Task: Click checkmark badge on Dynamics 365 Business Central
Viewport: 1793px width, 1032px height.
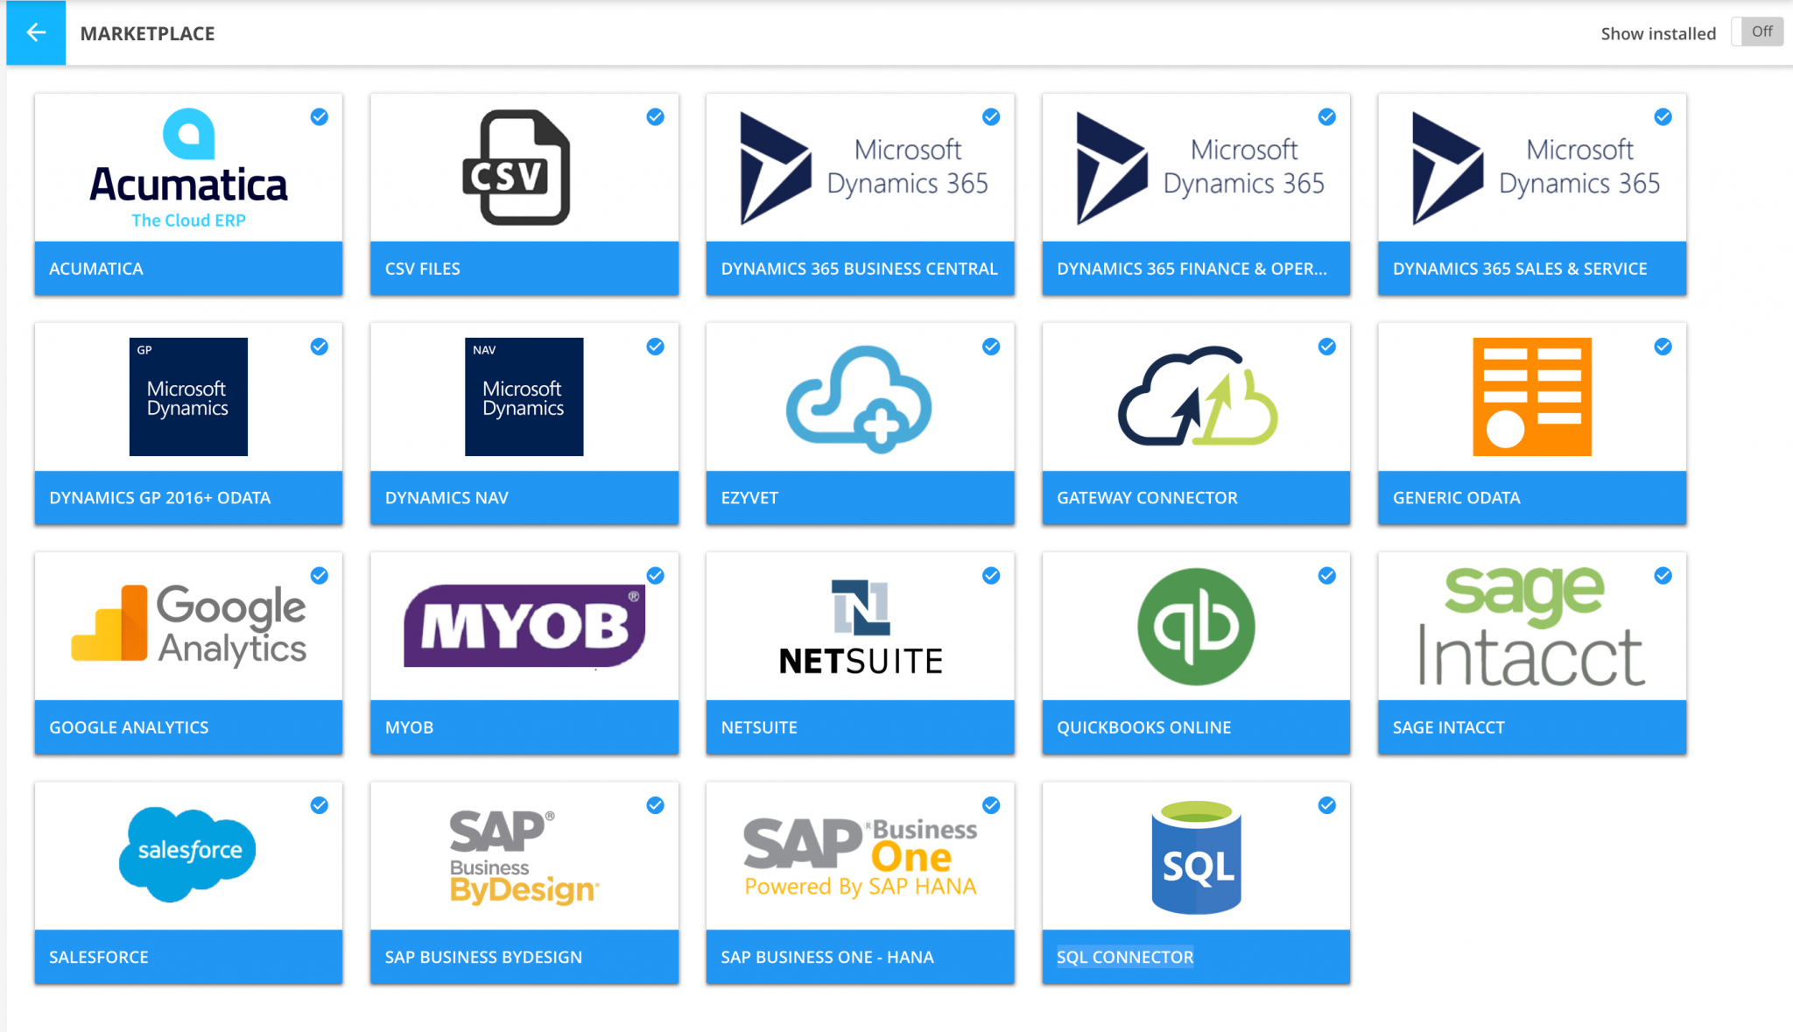Action: (991, 116)
